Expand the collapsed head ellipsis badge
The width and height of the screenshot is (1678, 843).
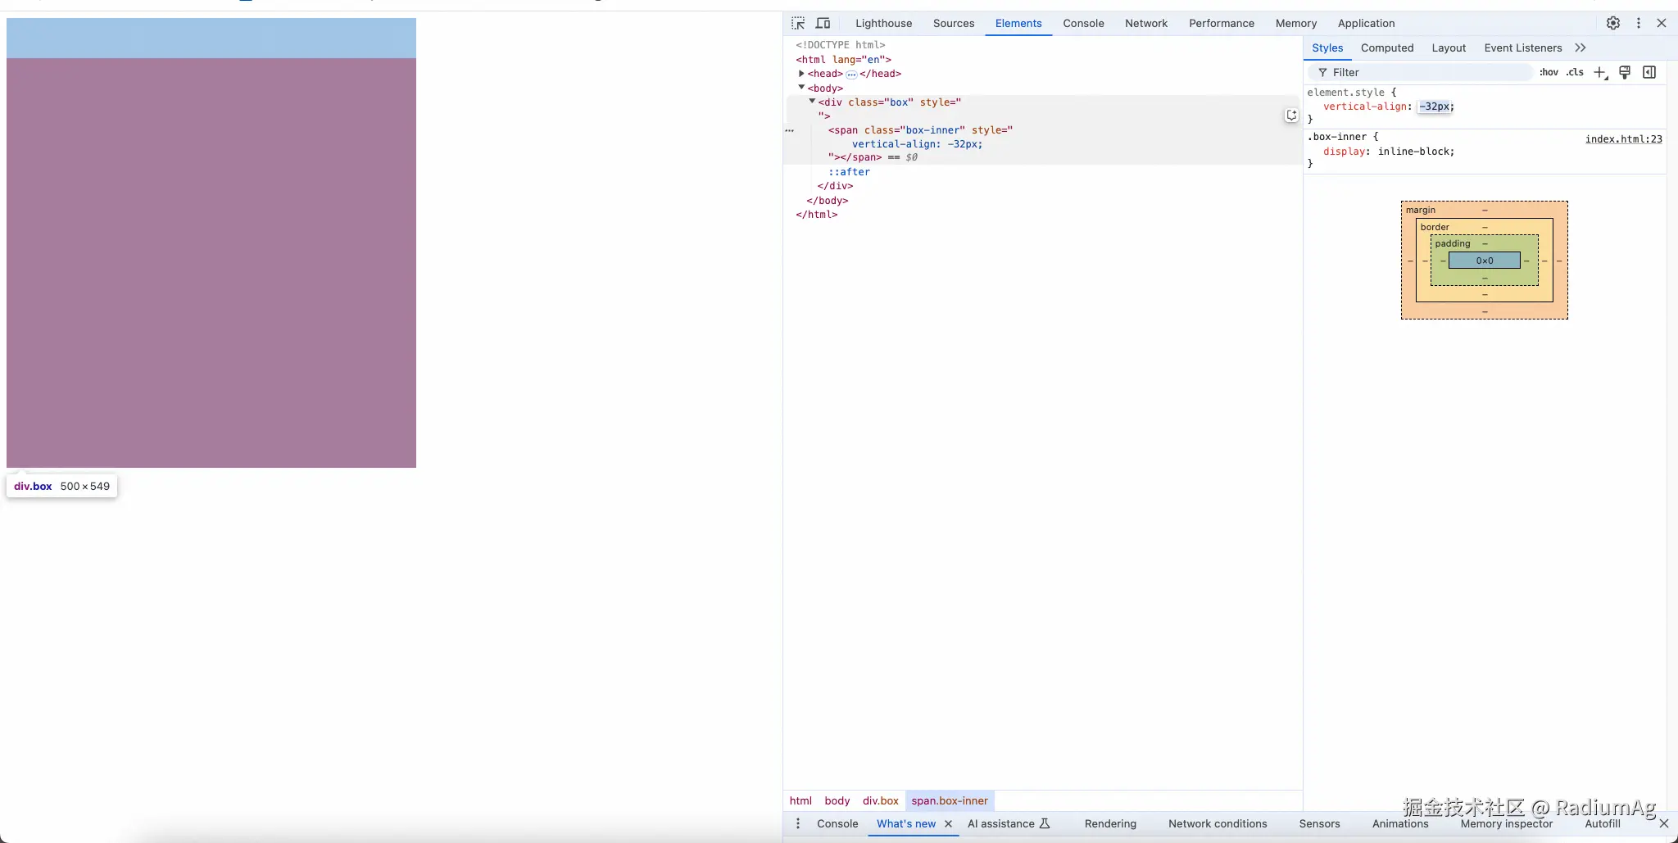click(x=851, y=74)
